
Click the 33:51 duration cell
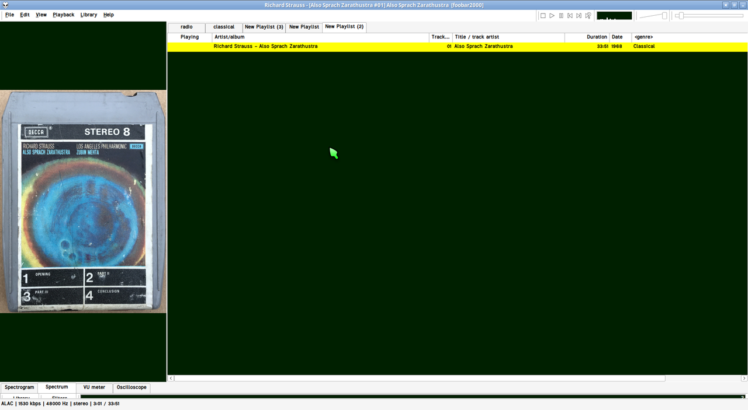(x=602, y=47)
